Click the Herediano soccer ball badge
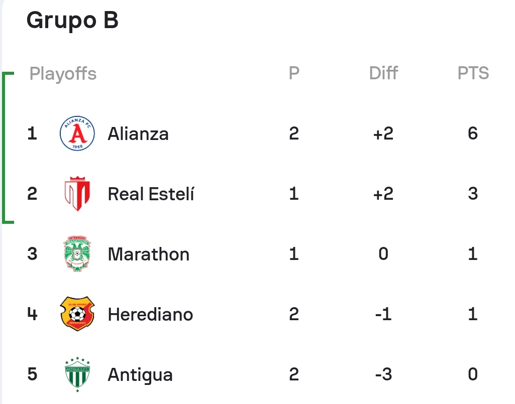The width and height of the screenshot is (515, 404). 77,314
